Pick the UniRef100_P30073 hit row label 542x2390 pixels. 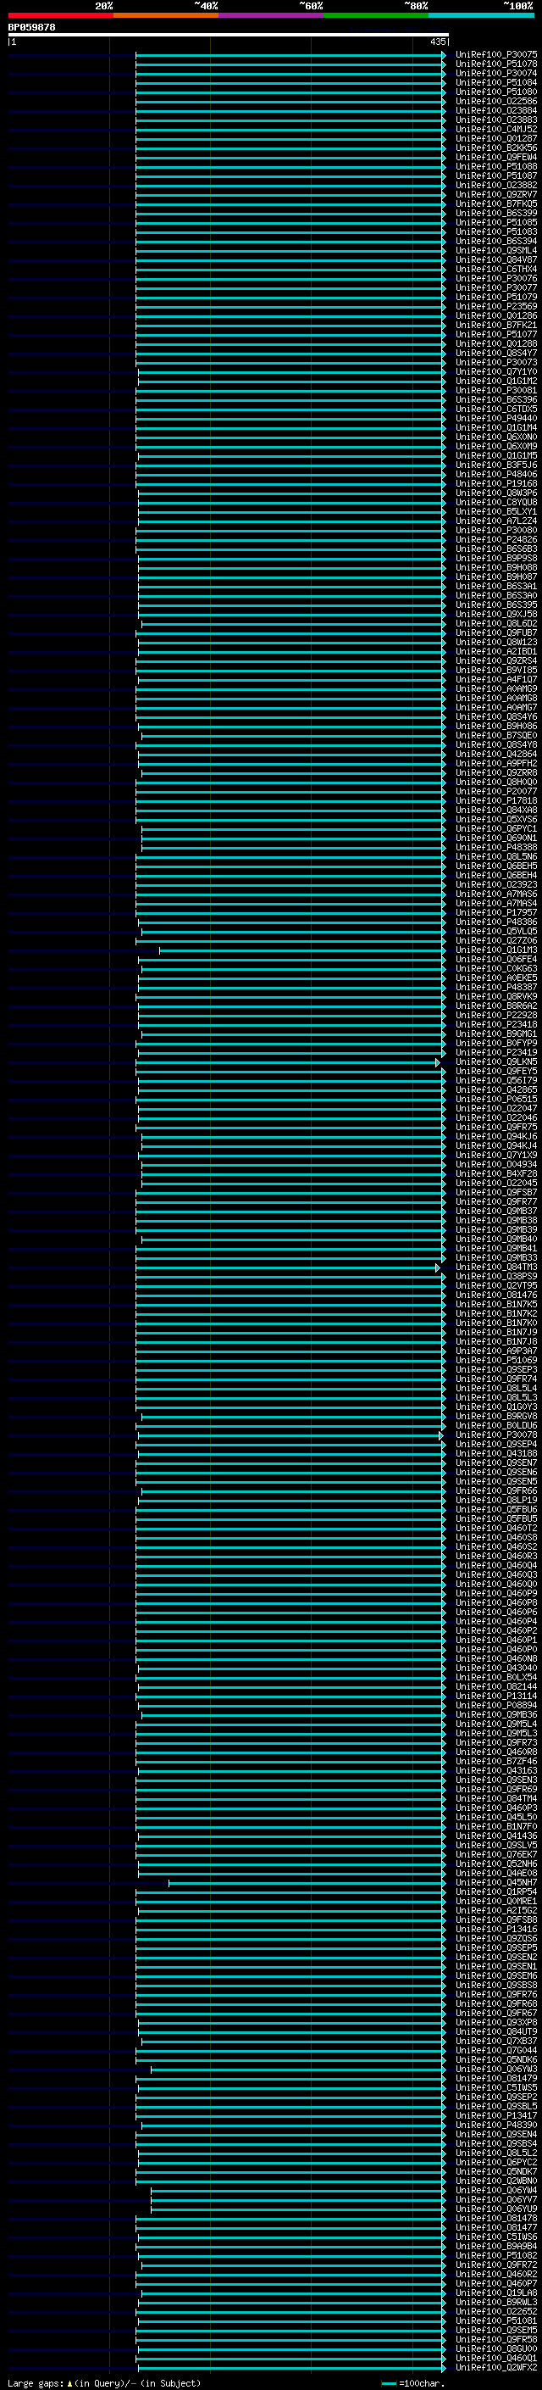click(x=496, y=362)
